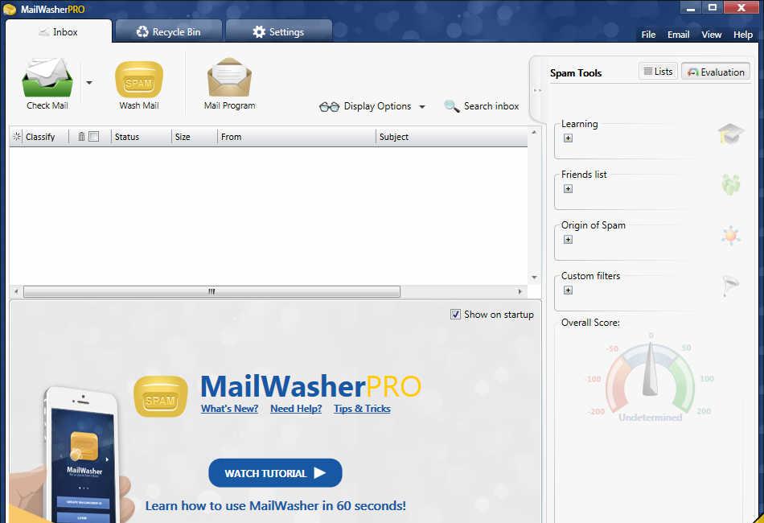764x523 pixels.
Task: Click the Evaluation gauge icon
Action: pos(692,72)
